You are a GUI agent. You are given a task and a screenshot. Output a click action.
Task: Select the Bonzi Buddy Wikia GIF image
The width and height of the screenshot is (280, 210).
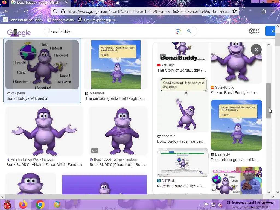118,131
